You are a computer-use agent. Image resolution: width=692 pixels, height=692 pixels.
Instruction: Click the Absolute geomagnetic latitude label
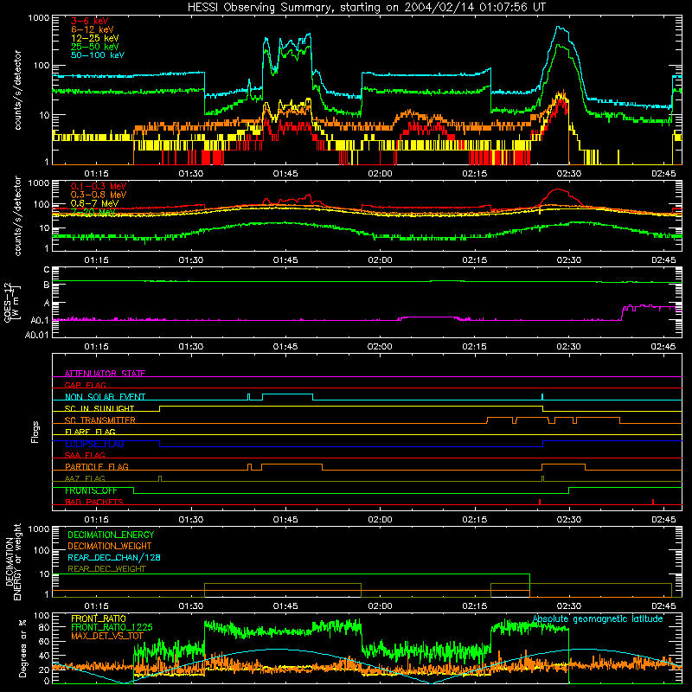[x=598, y=618]
